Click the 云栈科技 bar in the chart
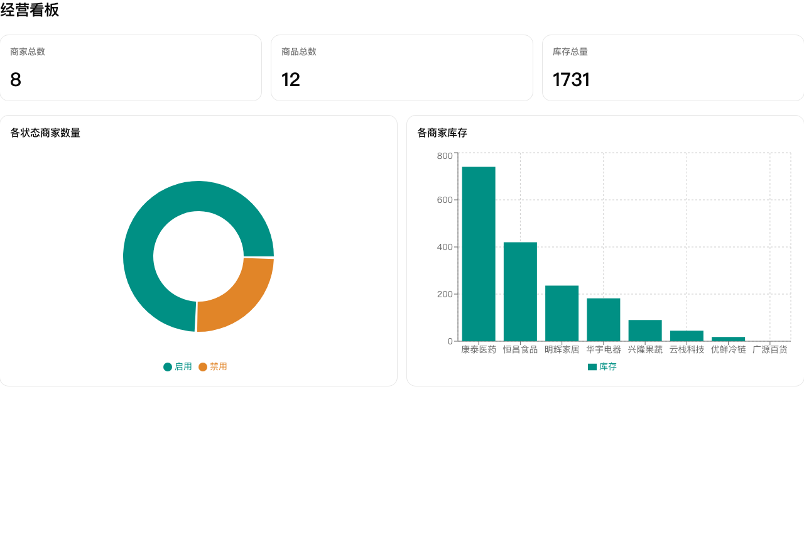804x553 pixels. (687, 336)
